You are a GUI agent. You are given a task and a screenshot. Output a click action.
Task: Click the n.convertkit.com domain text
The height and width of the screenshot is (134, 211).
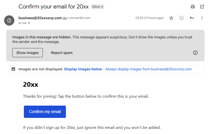tap(79, 18)
